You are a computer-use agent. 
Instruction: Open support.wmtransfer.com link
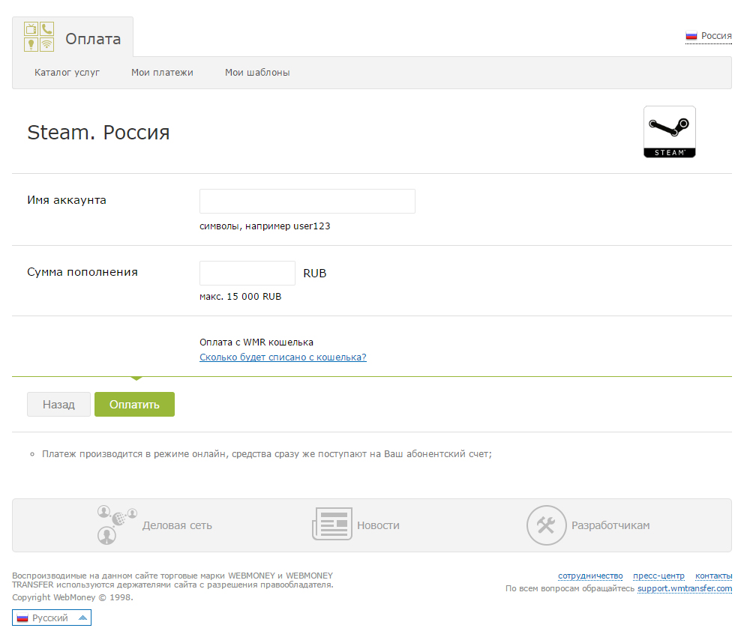(x=685, y=588)
